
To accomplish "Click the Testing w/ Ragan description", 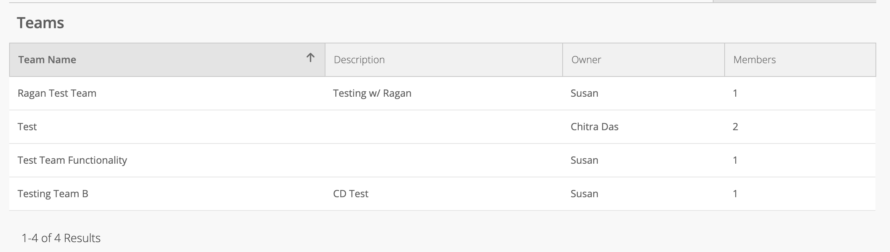I will point(372,93).
